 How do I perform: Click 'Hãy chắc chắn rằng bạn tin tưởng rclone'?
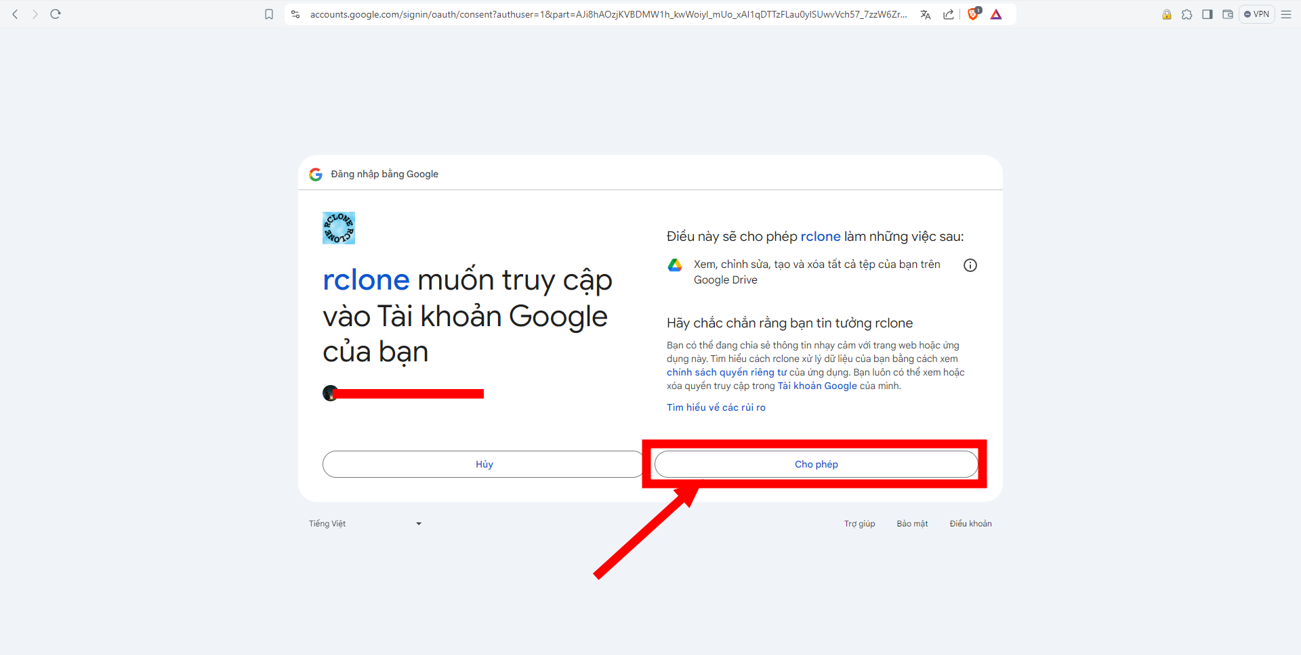(789, 323)
